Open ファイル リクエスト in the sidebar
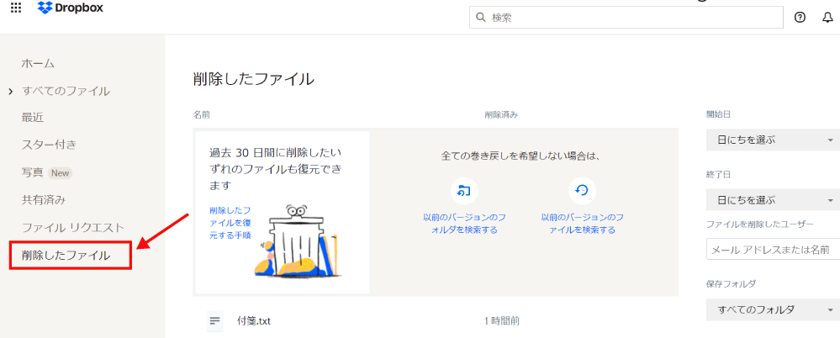This screenshot has width=840, height=338. [72, 227]
